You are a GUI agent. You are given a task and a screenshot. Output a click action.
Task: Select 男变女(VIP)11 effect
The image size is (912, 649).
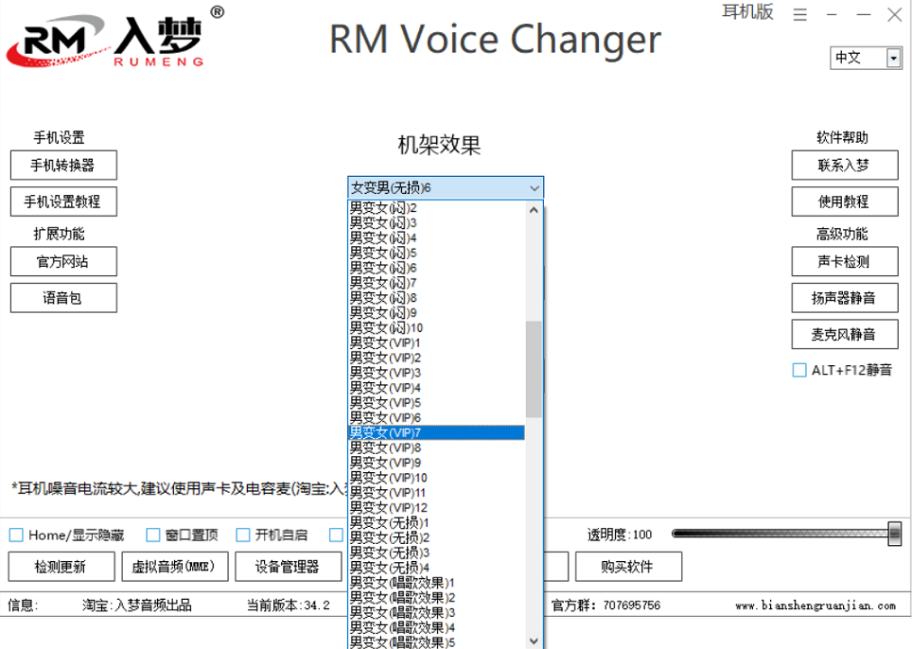click(437, 493)
